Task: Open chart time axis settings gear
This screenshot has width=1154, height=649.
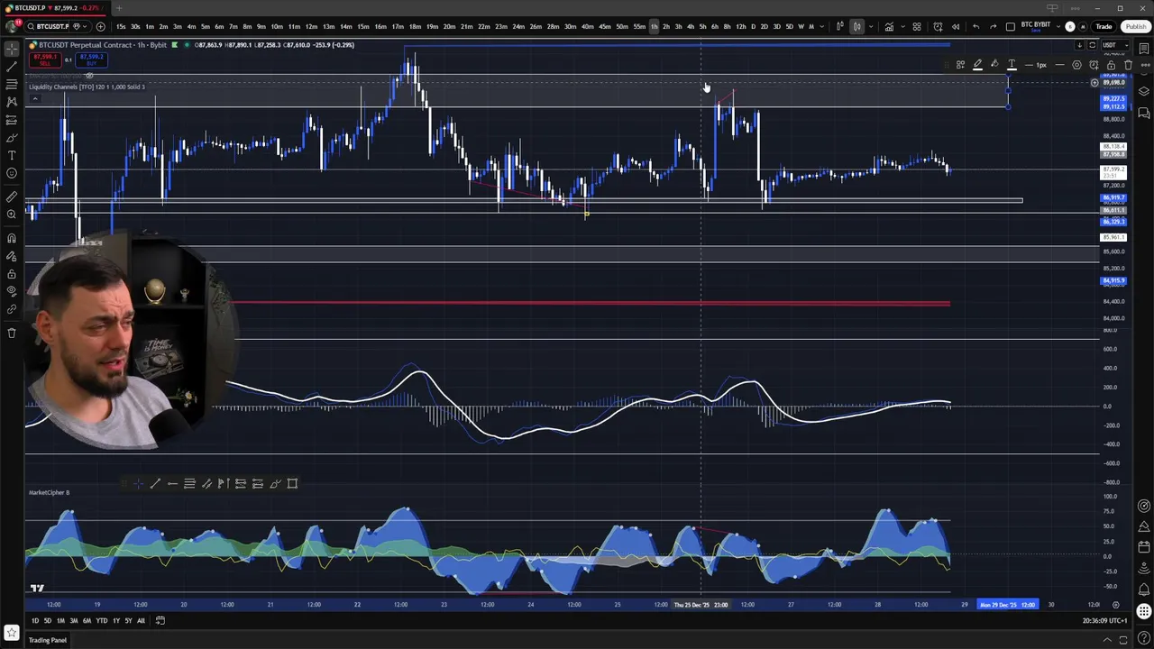Action: 1115,605
